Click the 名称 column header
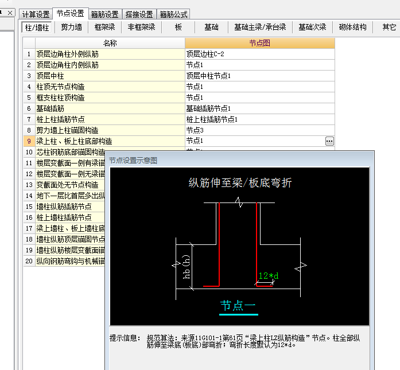Viewport: 400px width, 370px height. [110, 43]
